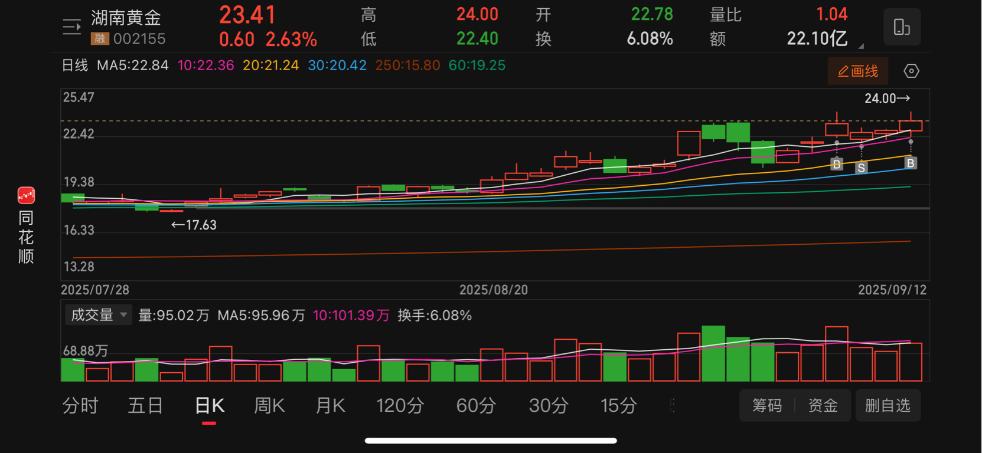The height and width of the screenshot is (453, 982).
Task: Open the stock list menu icon
Action: pos(71,27)
